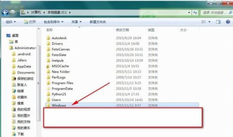Open 我的文档 in navigation pane
The image size is (233, 137).
[x=21, y=122]
